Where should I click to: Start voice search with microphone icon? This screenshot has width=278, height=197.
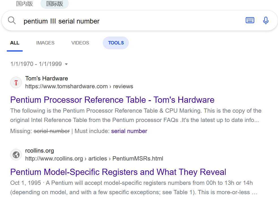tap(266, 20)
